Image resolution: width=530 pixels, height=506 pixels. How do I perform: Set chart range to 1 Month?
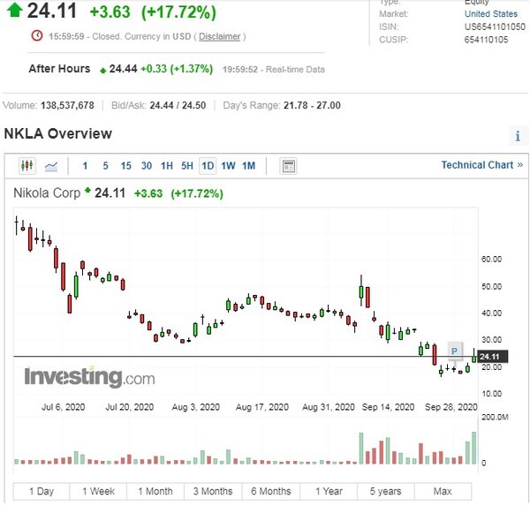tap(155, 491)
